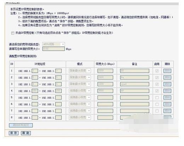Click the 备注 field of rule 6
The width and height of the screenshot is (184, 146).
click(x=134, y=104)
